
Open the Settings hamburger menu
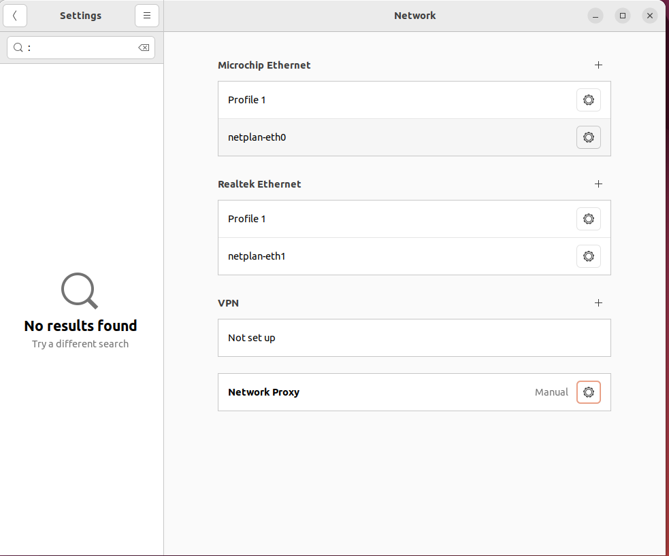147,16
